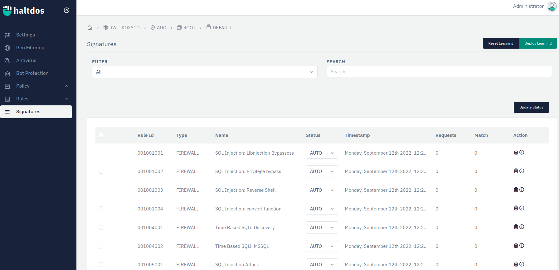Open DEFAULT breadcrumb link
Viewport: 559px width, 270px height.
click(219, 27)
